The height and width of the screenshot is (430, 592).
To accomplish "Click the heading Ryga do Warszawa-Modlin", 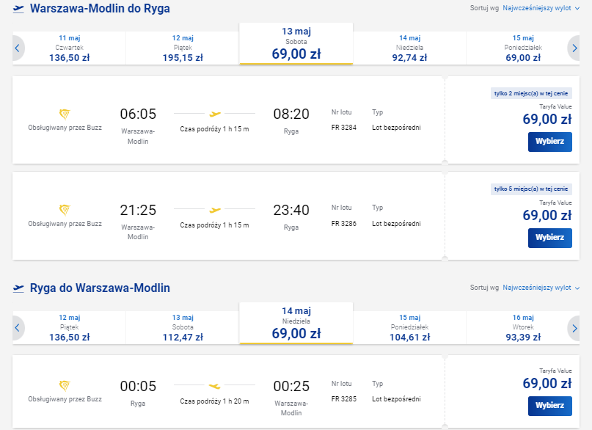I will pyautogui.click(x=100, y=288).
